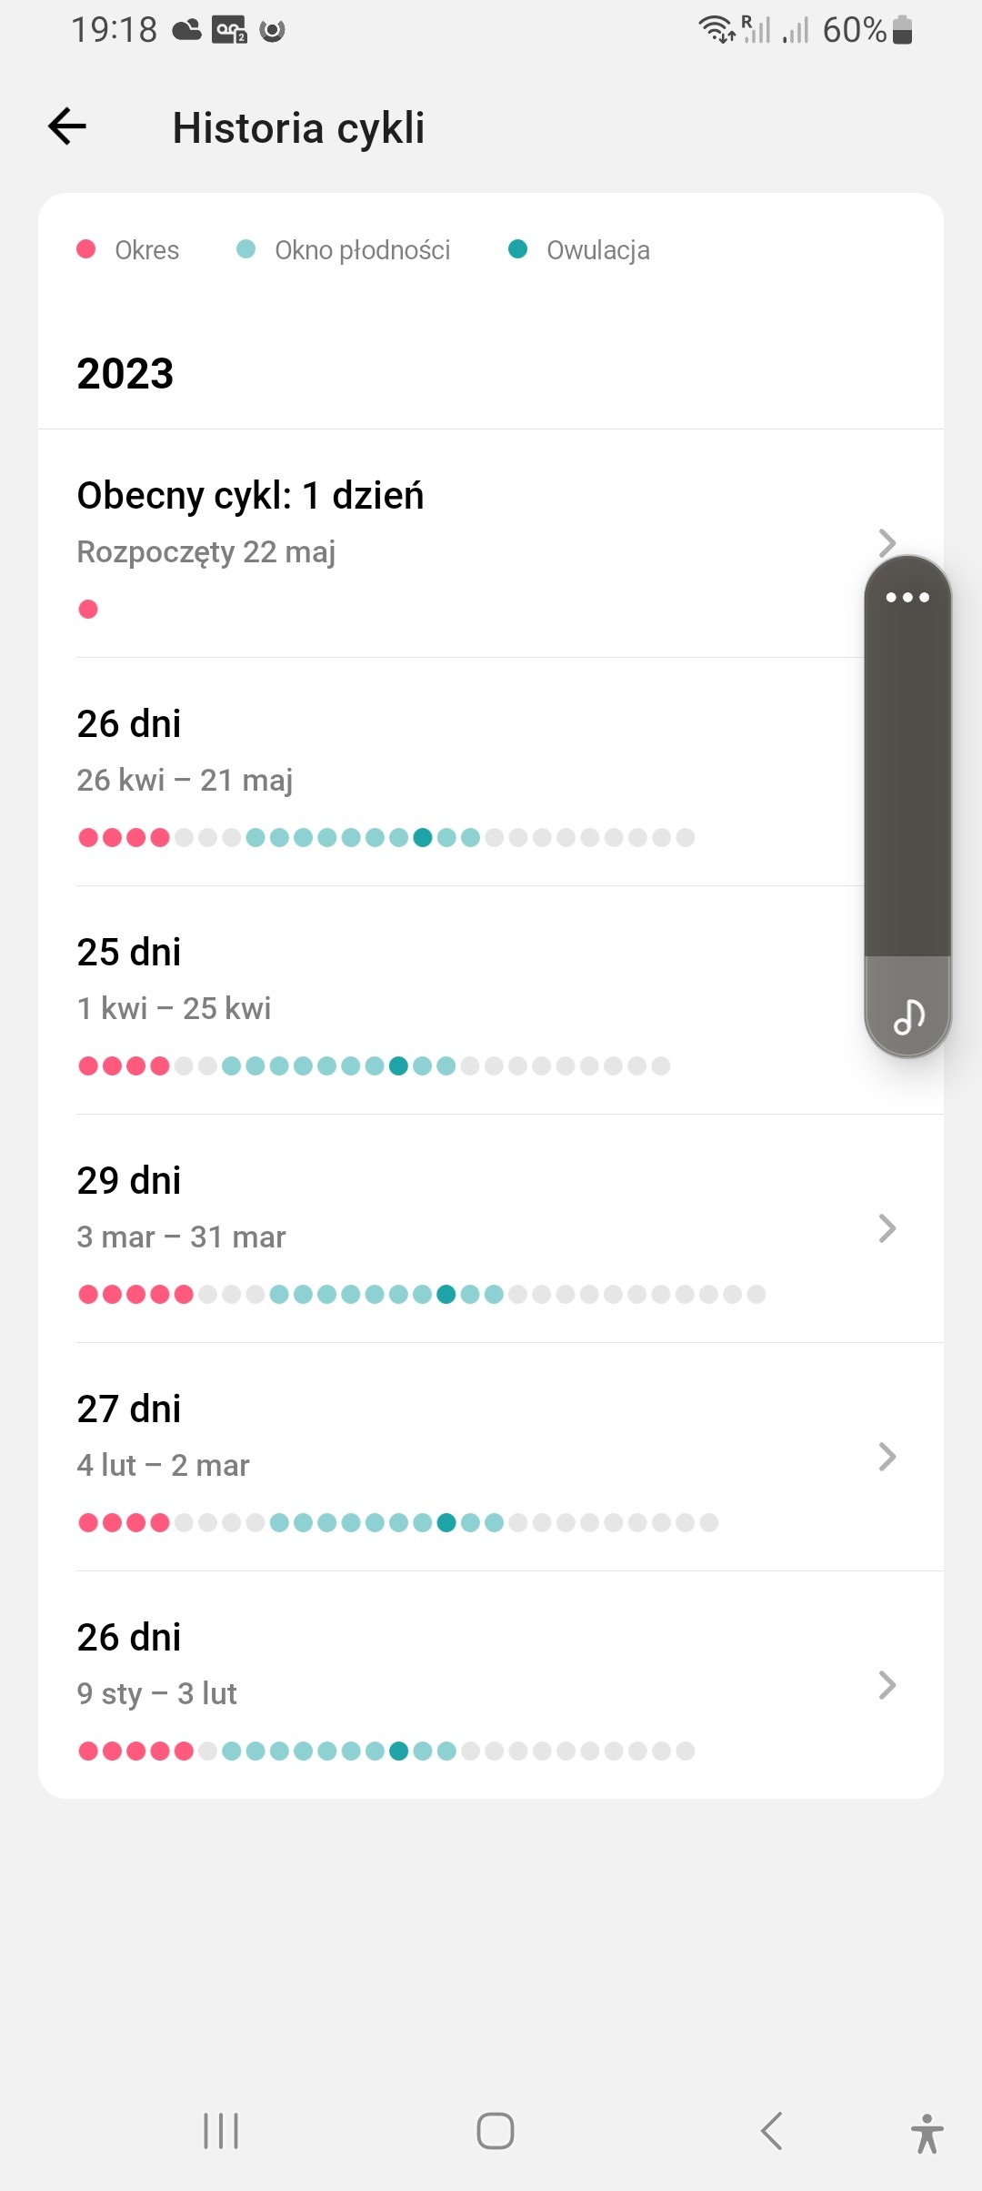Open recent apps navigation button
Image resolution: width=982 pixels, height=2191 pixels.
221,2131
